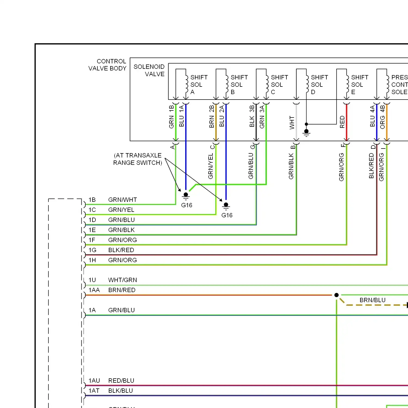Click the splice dot on the BRN/RED wire
The height and width of the screenshot is (408, 408).
[336, 295]
